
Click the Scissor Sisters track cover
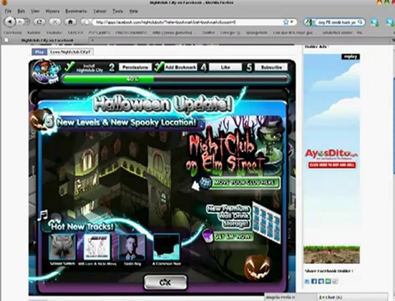click(62, 247)
